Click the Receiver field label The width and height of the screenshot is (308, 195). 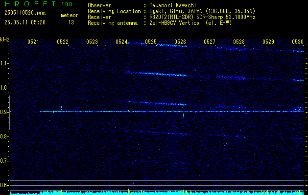pyautogui.click(x=99, y=17)
